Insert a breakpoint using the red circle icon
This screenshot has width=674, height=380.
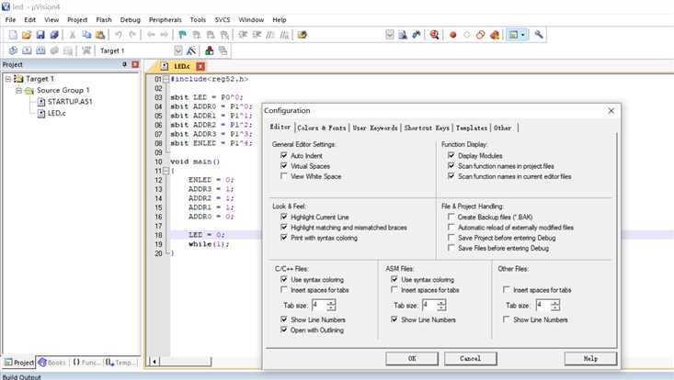coord(452,35)
